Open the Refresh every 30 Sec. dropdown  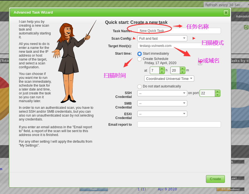click(x=226, y=5)
